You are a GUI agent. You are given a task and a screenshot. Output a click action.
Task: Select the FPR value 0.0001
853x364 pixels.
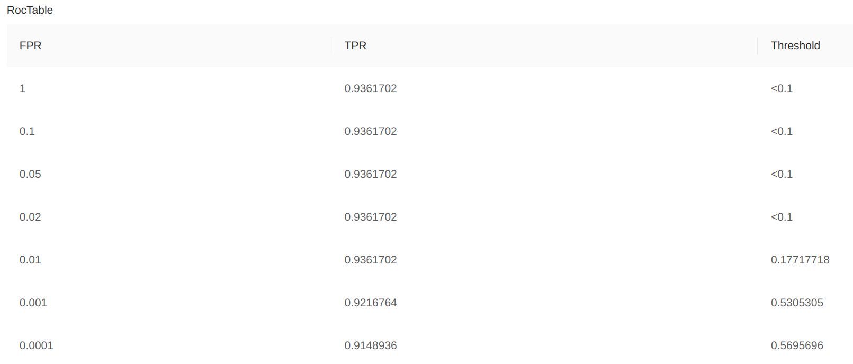click(x=36, y=345)
